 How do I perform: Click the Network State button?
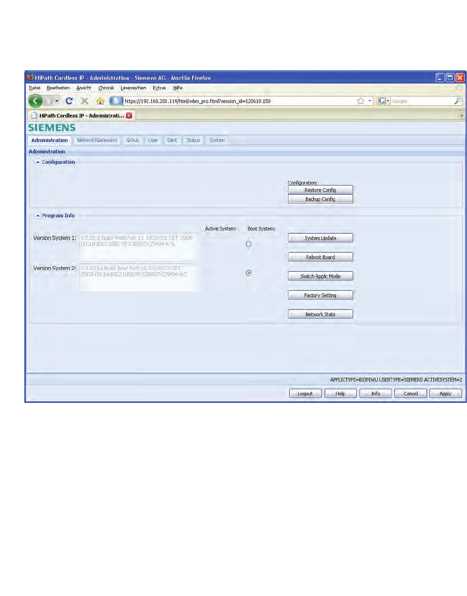(x=320, y=314)
